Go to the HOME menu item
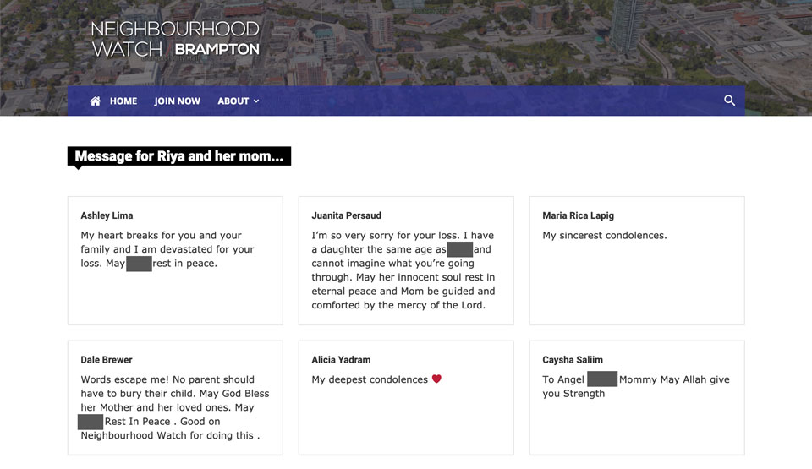The height and width of the screenshot is (469, 812). (x=123, y=101)
